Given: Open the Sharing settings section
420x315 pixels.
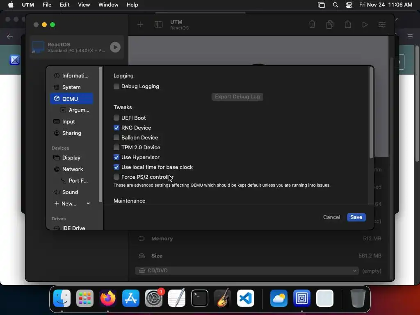Looking at the screenshot, I should click(71, 133).
